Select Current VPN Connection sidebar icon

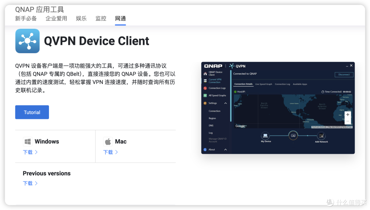[x=205, y=81]
